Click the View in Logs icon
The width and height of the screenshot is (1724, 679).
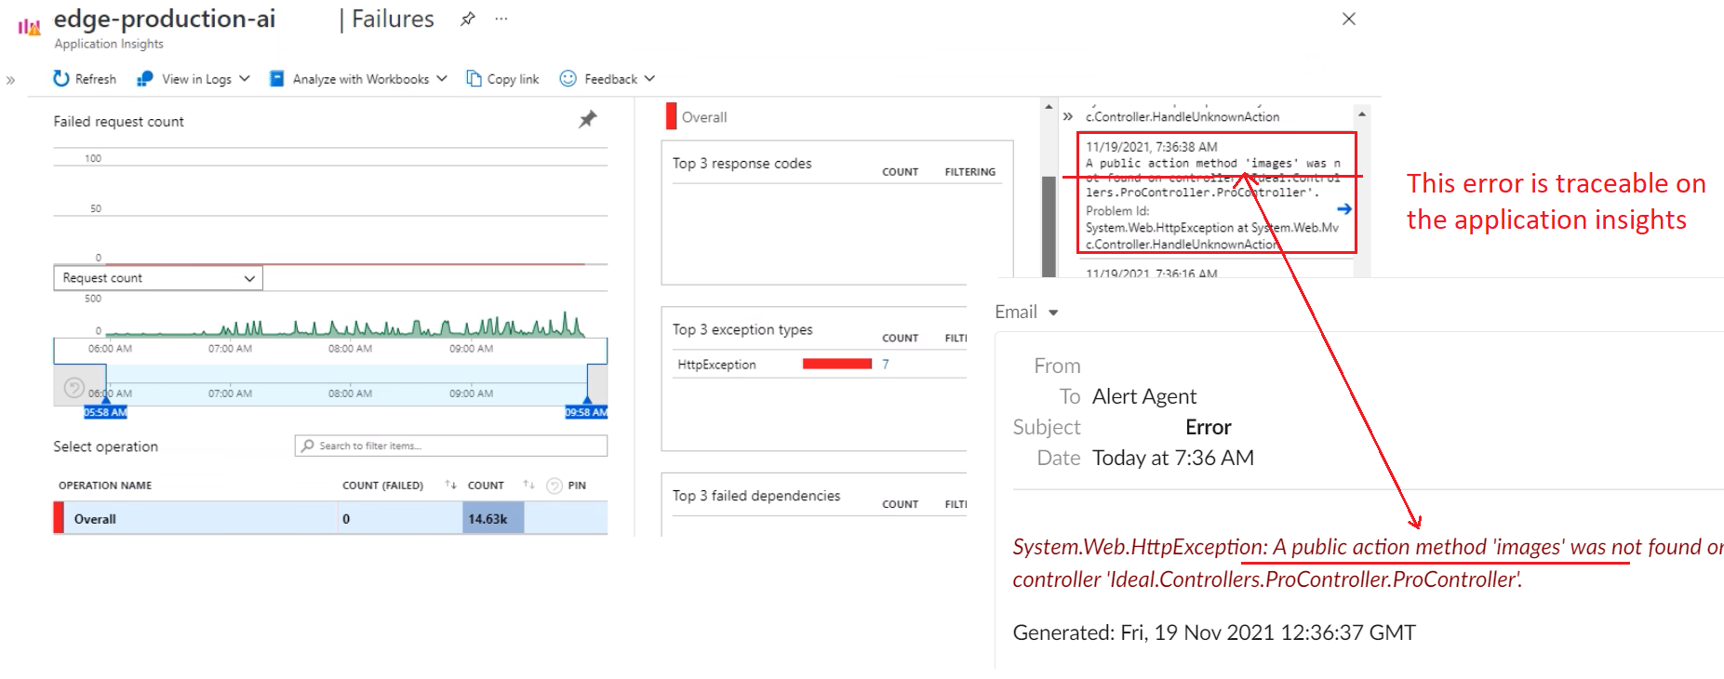(x=144, y=79)
